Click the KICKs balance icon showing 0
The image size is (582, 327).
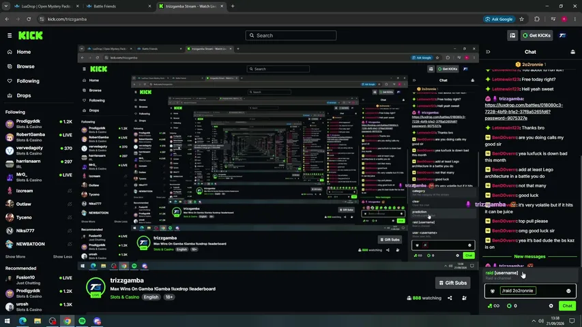(512, 306)
